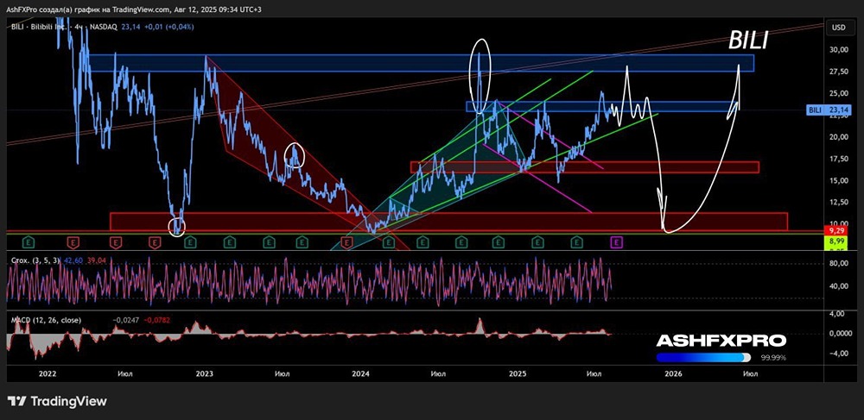Click the 2026 label on time axis
The height and width of the screenshot is (420, 864).
(673, 373)
